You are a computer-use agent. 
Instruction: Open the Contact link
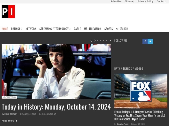tap(161, 1)
